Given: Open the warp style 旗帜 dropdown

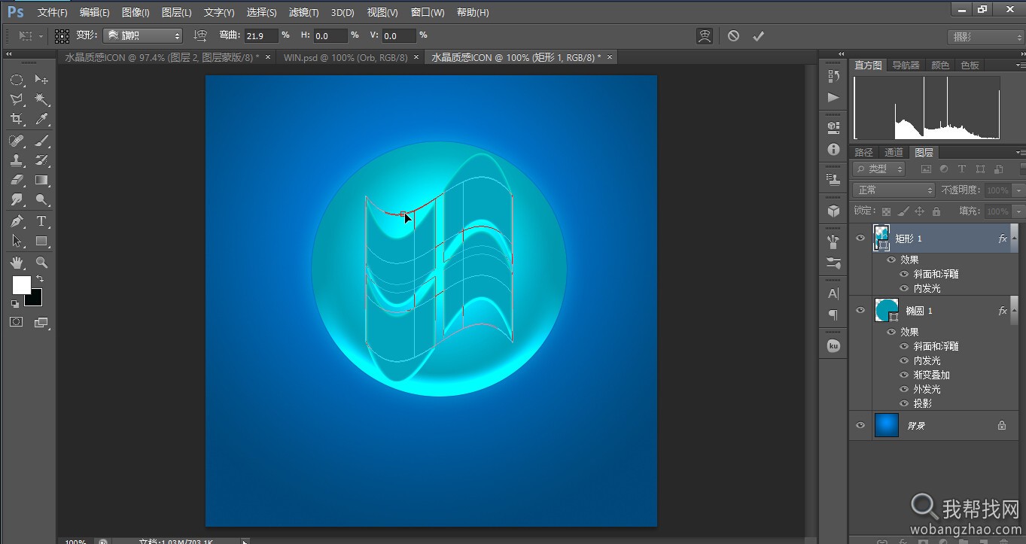Looking at the screenshot, I should pos(143,35).
